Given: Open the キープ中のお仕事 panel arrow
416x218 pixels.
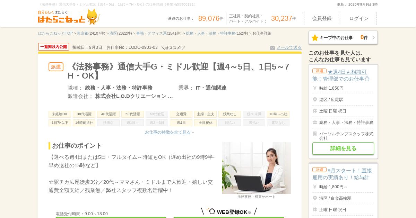Looking at the screenshot, I should click(x=373, y=37).
